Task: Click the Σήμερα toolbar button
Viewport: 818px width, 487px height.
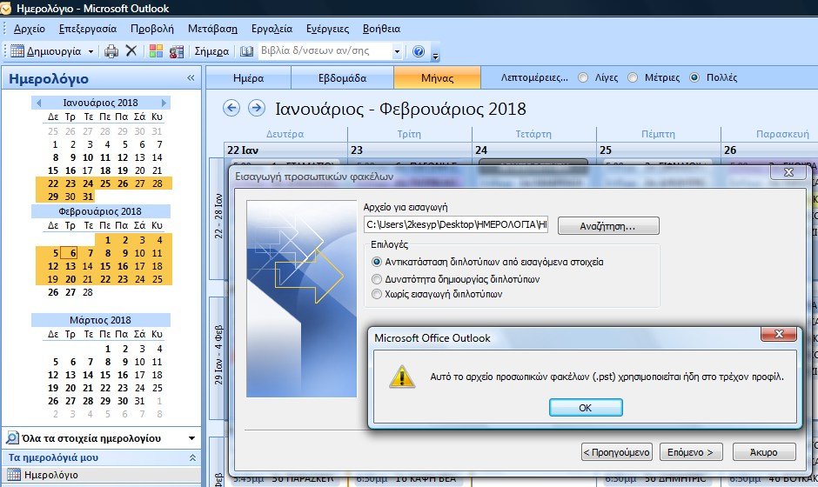Action: coord(211,51)
